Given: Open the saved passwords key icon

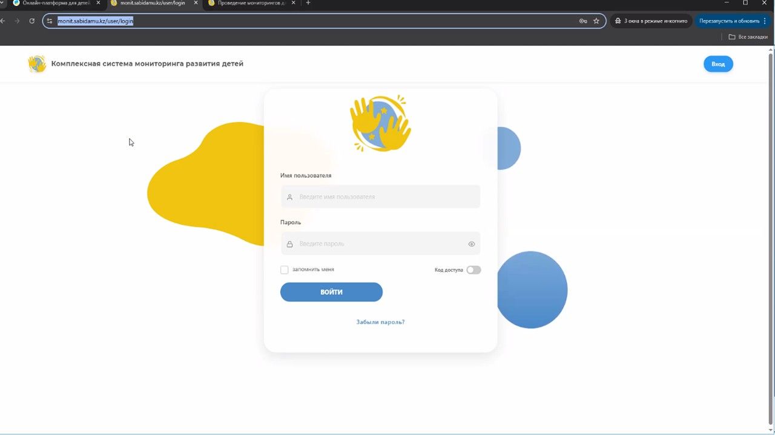Looking at the screenshot, I should click(583, 21).
